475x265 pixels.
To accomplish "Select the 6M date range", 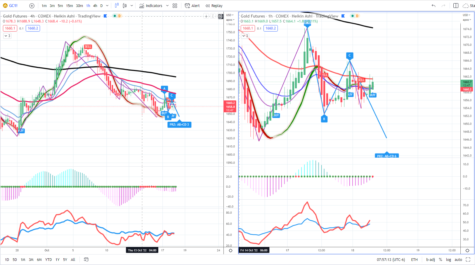I will coord(39,259).
